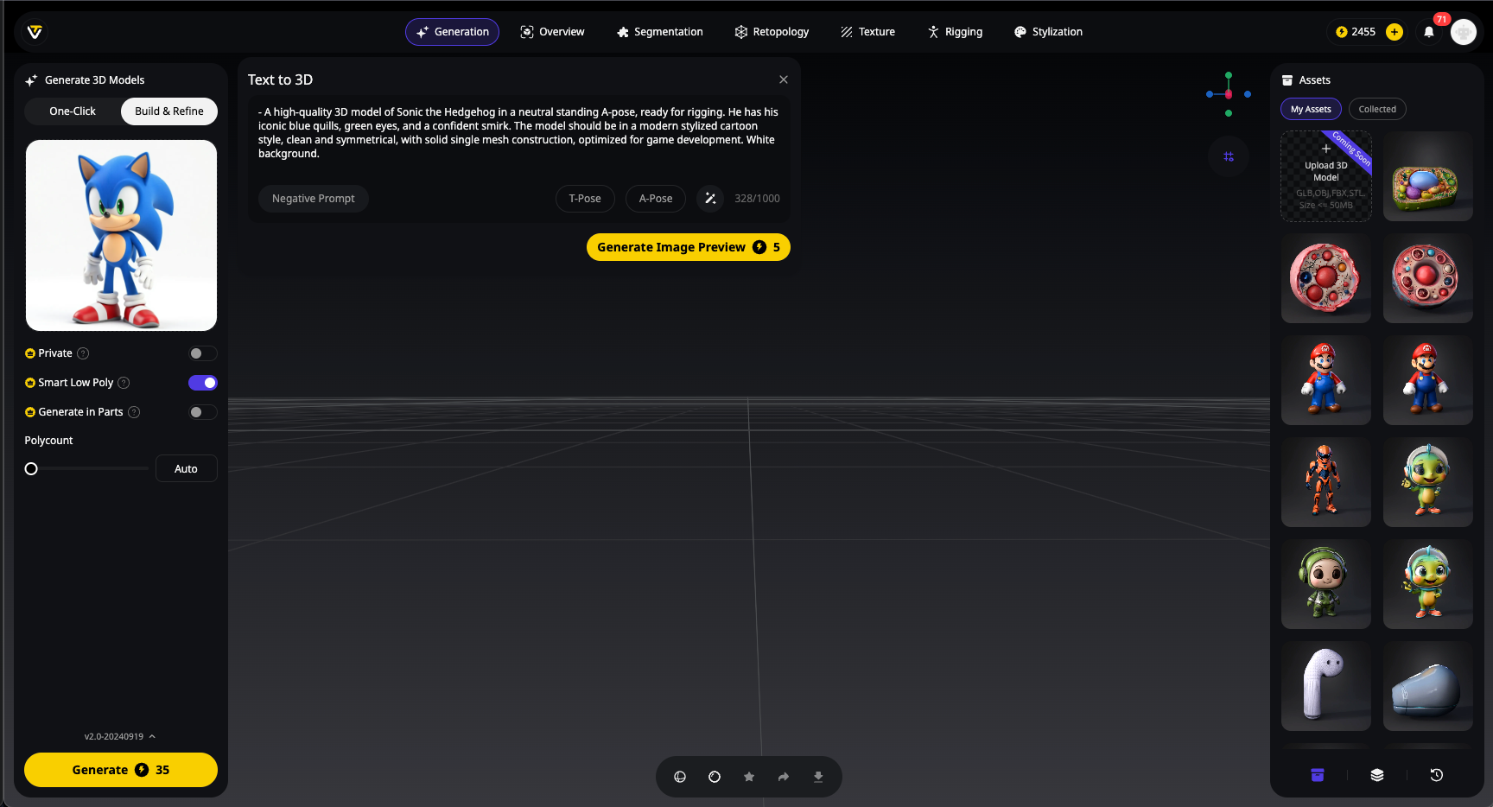Image resolution: width=1493 pixels, height=807 pixels.
Task: Click the help icon next to Private
Action: [x=83, y=353]
